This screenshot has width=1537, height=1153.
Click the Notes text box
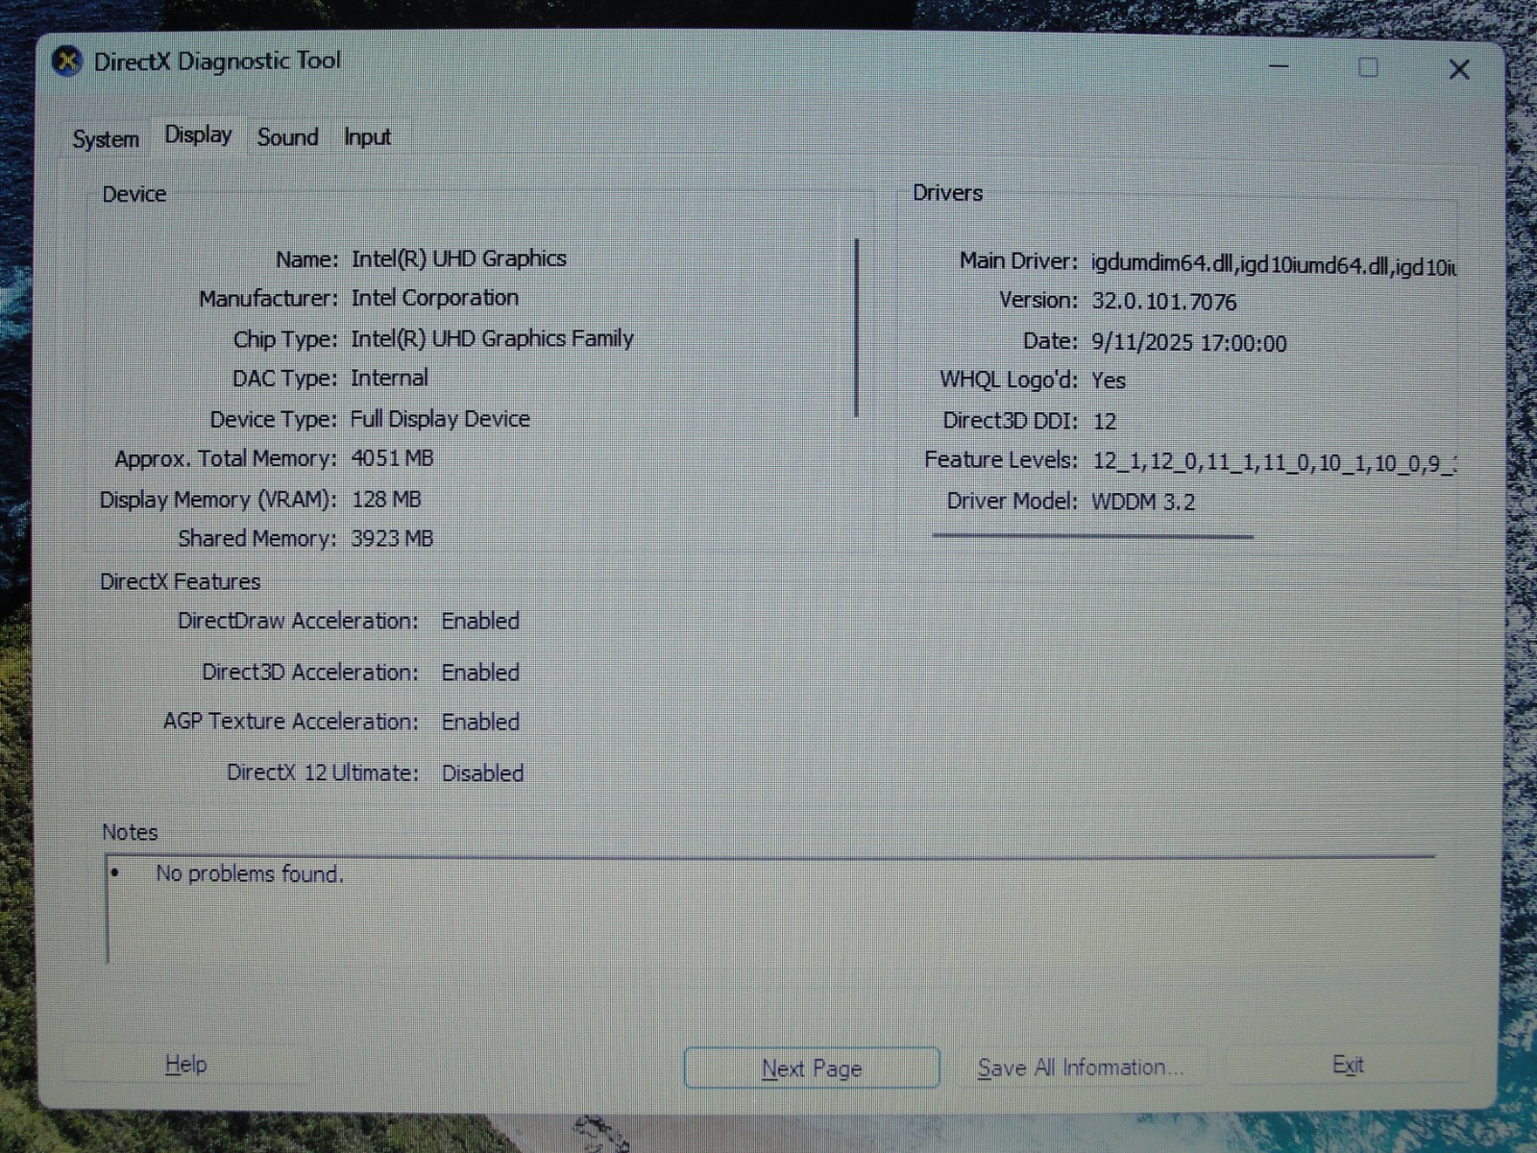point(770,909)
